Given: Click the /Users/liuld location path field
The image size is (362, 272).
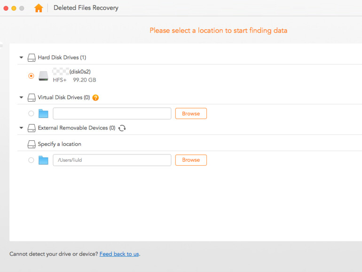Looking at the screenshot, I should 112,160.
